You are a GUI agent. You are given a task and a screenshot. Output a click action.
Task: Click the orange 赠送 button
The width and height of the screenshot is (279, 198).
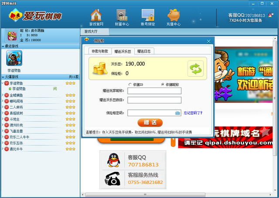150,123
